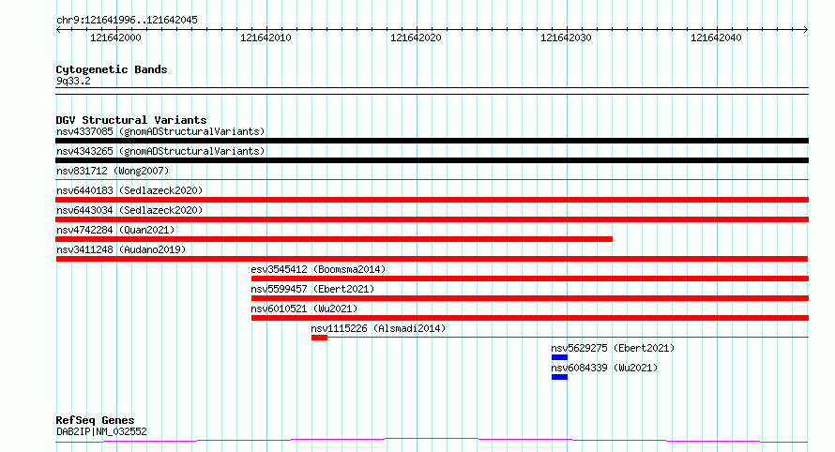Click the nsv4337085 gnomAD variant label

tap(160, 131)
